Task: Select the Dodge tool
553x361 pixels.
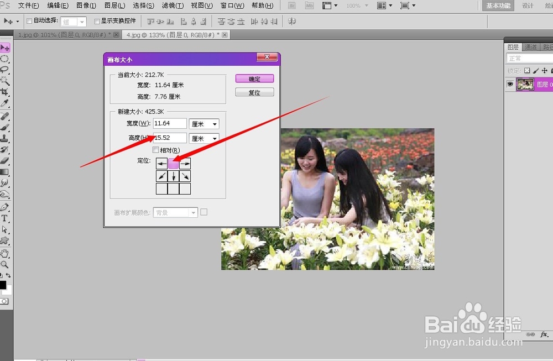Action: point(4,194)
